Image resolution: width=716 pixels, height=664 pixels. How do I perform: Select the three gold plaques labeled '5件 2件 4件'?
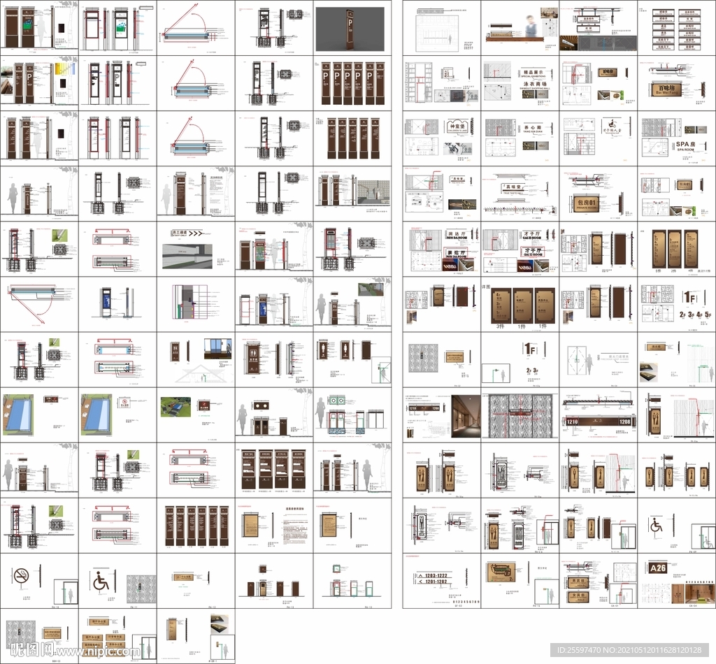tap(677, 249)
